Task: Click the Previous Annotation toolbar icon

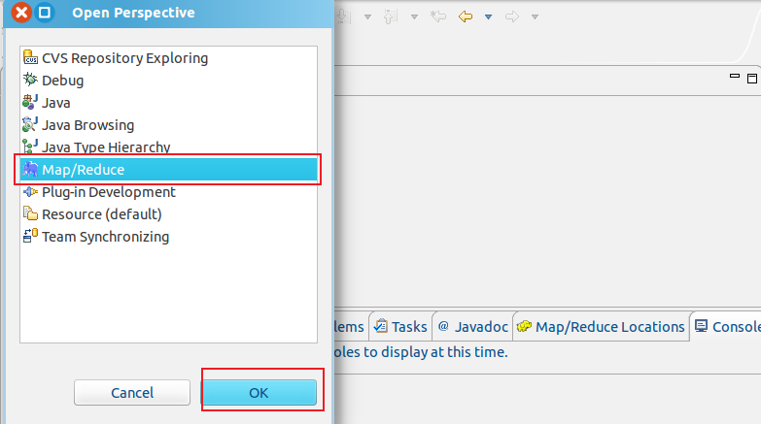Action: [x=391, y=16]
